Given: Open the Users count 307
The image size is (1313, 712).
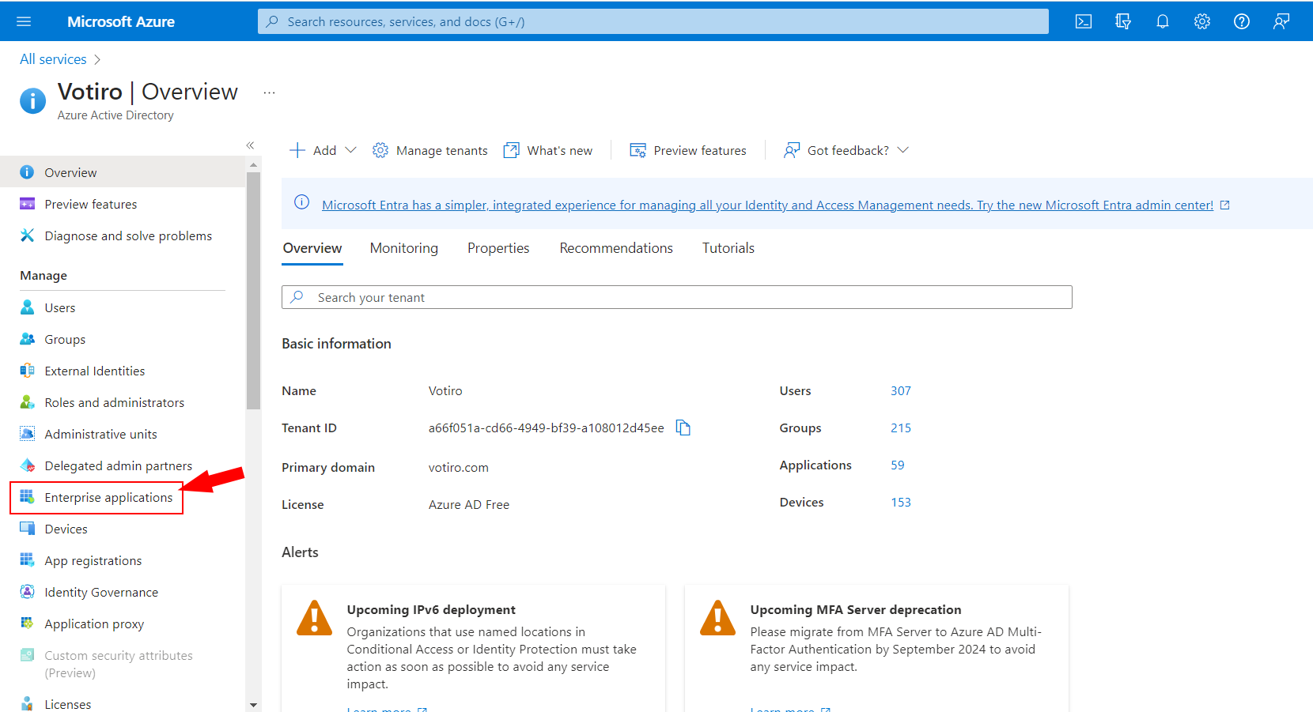Looking at the screenshot, I should click(901, 390).
